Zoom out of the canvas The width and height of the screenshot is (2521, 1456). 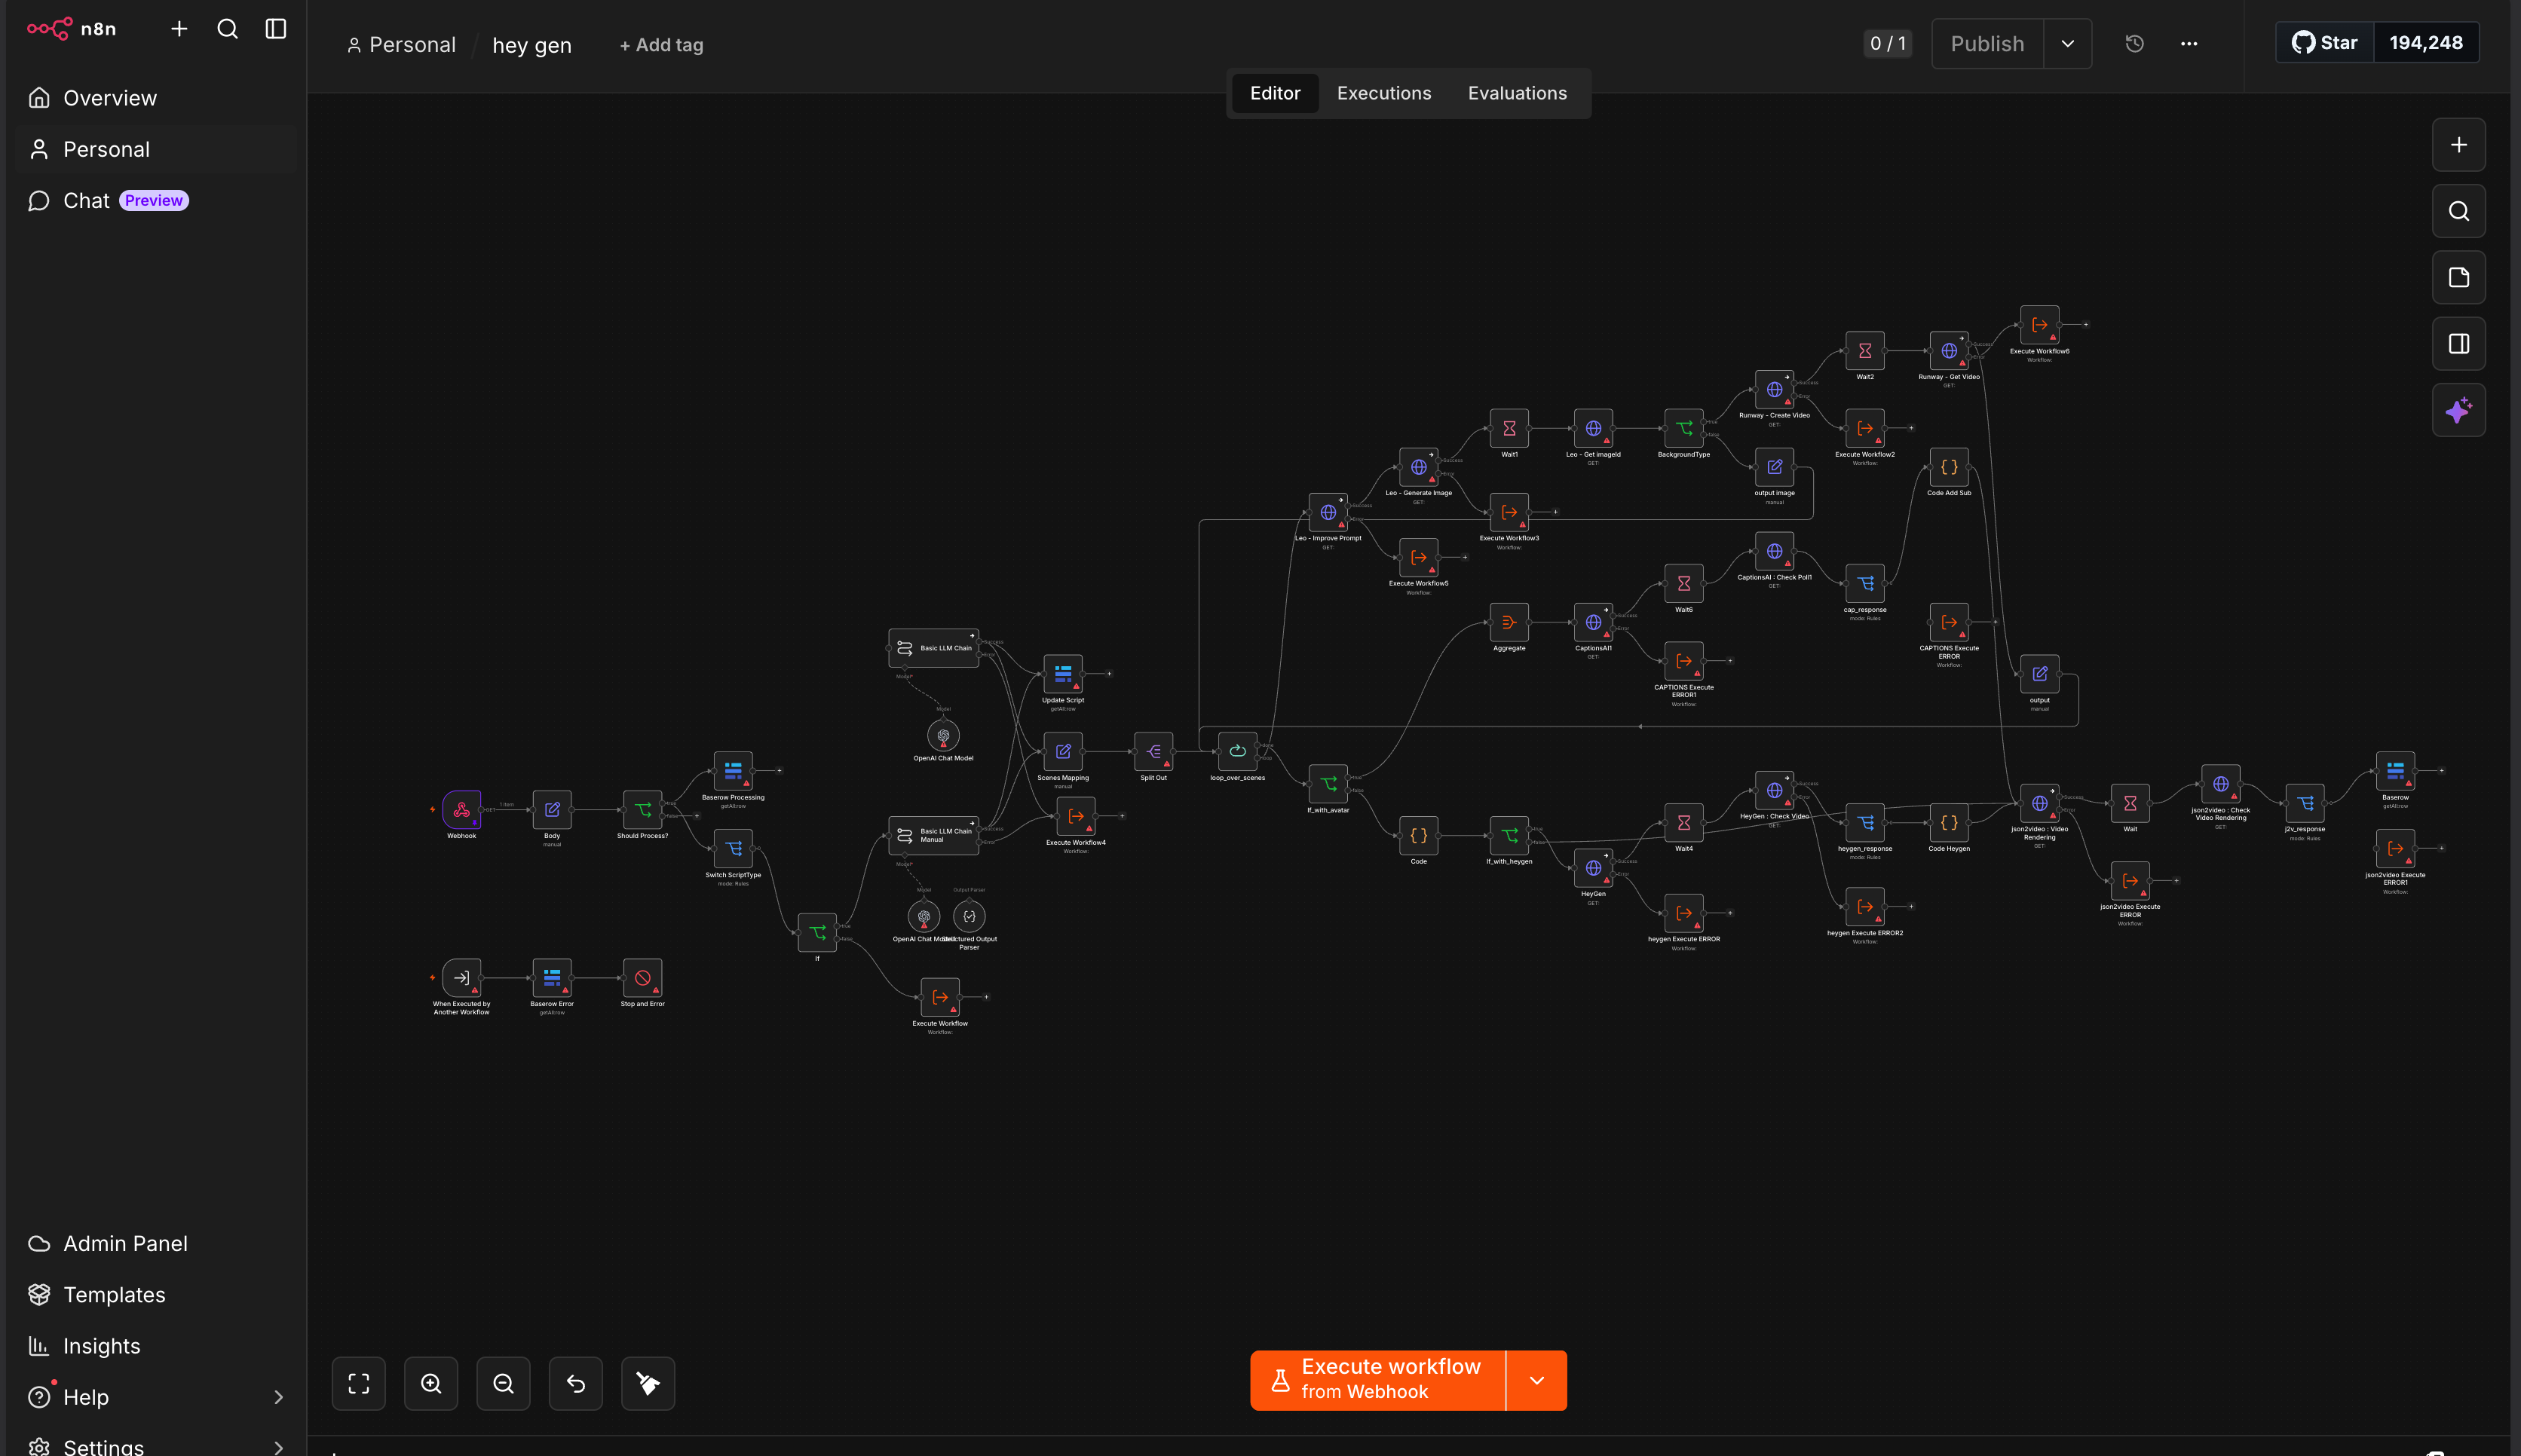tap(503, 1384)
